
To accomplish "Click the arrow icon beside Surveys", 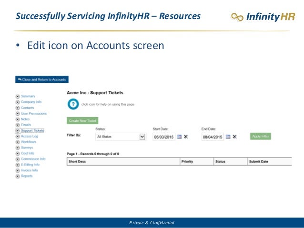I will click(x=18, y=148).
